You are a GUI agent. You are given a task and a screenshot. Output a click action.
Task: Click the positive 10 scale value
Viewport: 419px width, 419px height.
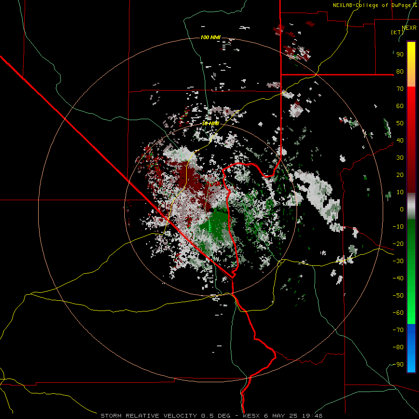point(400,192)
